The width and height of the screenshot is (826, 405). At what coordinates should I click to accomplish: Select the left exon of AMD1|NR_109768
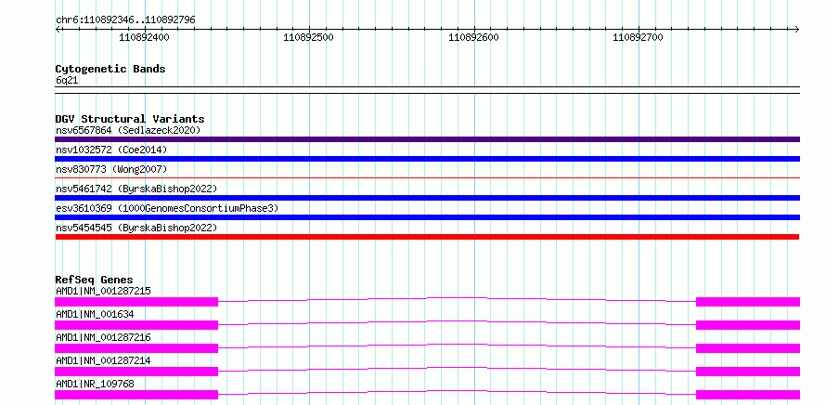(x=136, y=395)
